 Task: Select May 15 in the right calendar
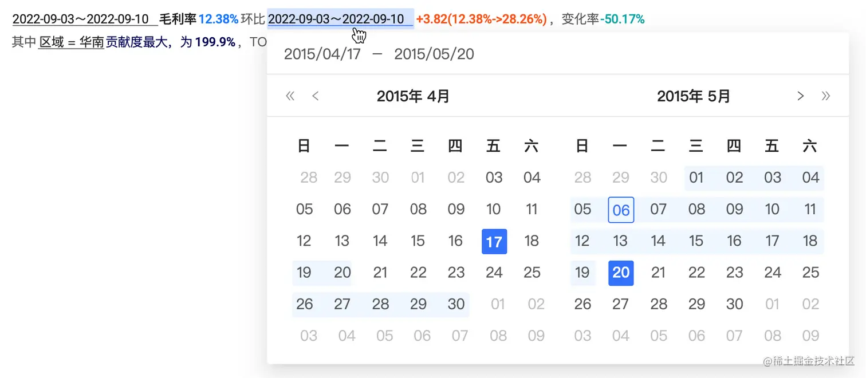click(x=696, y=242)
